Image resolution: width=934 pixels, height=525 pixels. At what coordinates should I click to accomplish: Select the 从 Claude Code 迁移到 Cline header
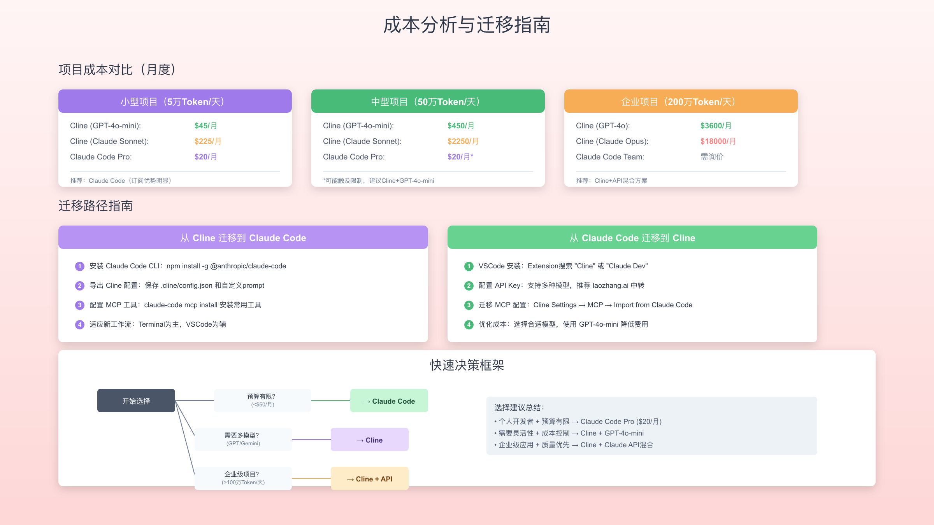(632, 237)
